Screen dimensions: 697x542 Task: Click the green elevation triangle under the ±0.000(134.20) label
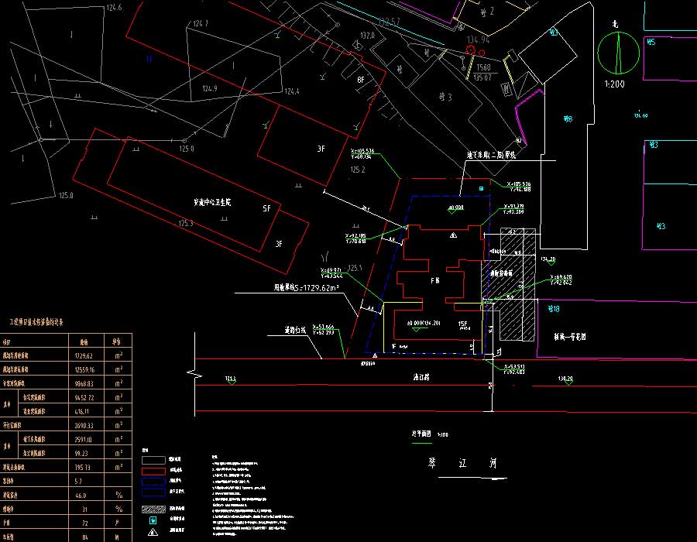417,329
